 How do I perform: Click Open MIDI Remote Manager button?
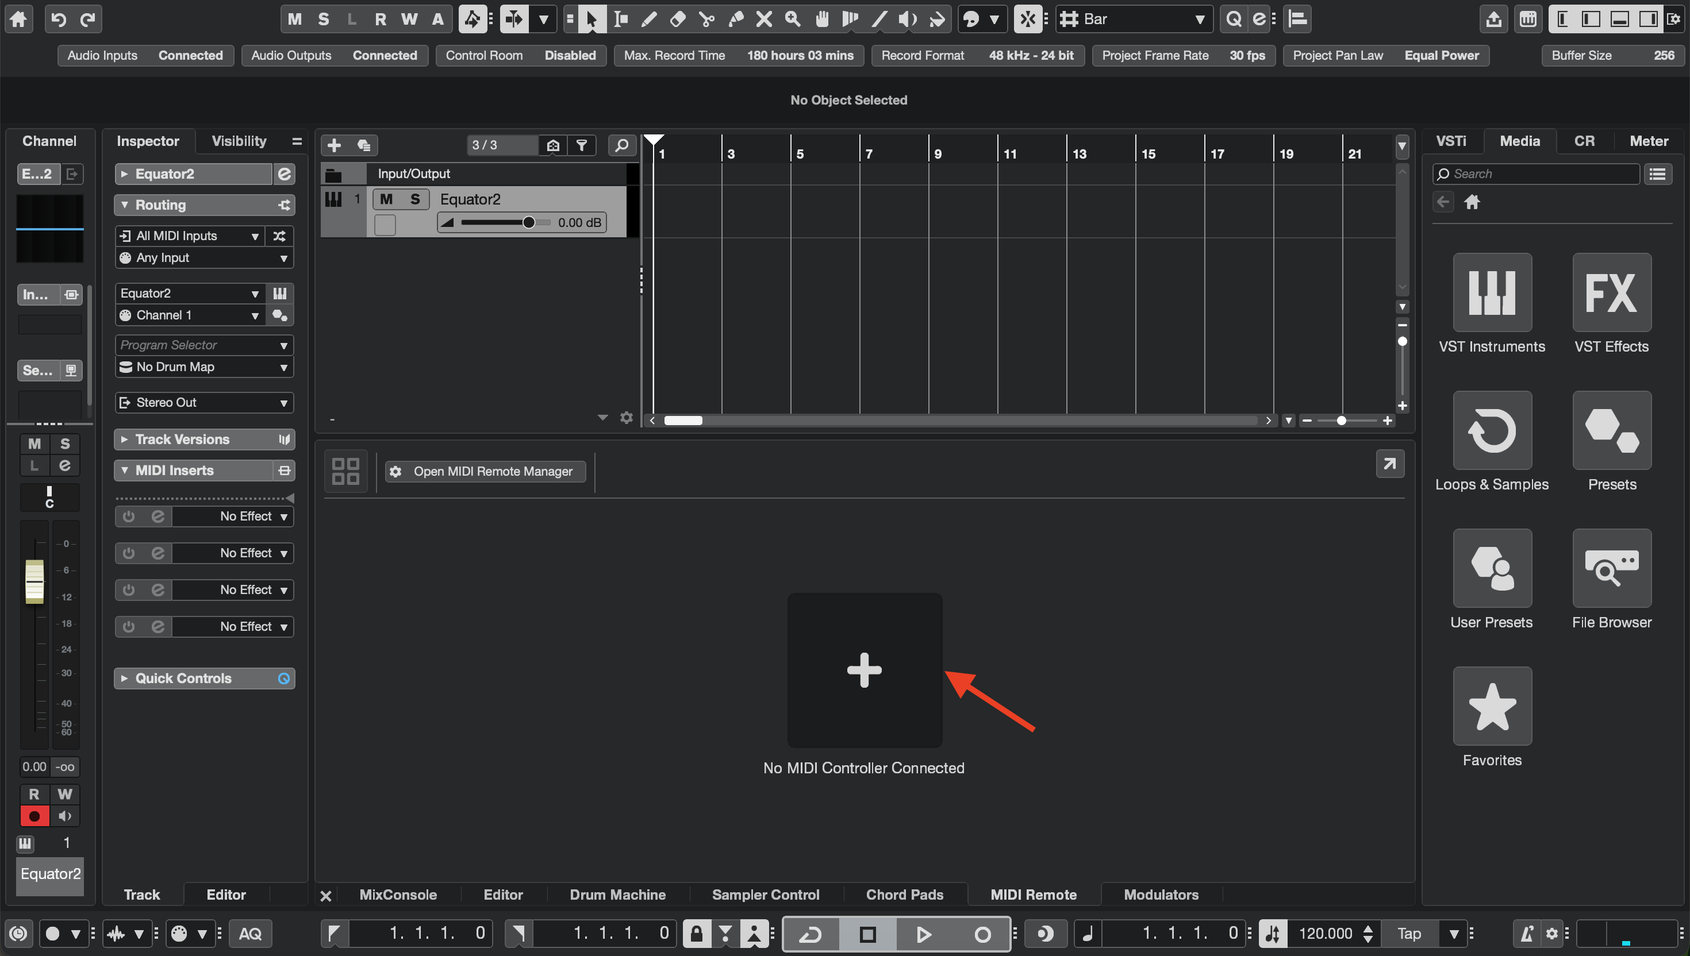(485, 472)
